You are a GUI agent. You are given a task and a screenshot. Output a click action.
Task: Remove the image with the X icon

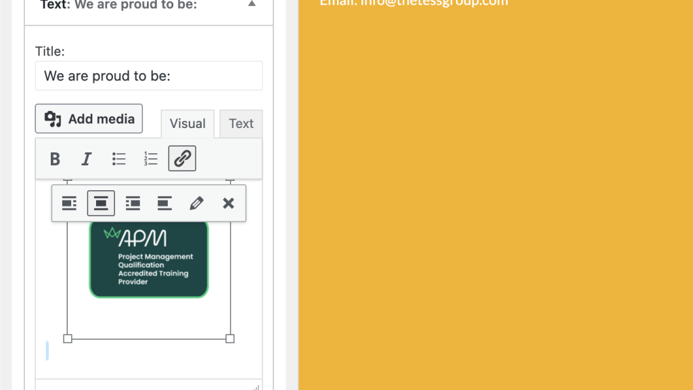pyautogui.click(x=228, y=203)
